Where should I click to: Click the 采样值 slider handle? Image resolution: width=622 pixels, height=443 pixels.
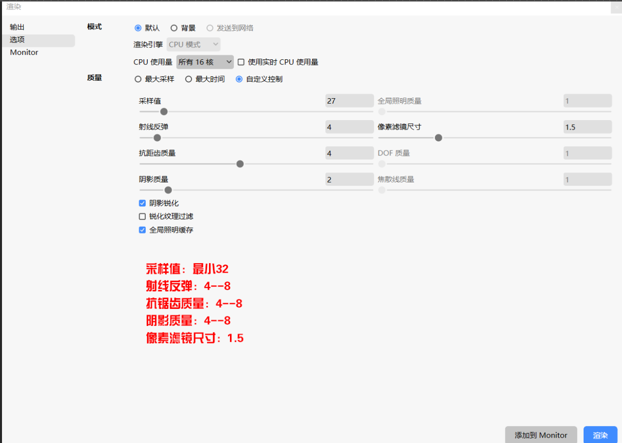pos(164,112)
